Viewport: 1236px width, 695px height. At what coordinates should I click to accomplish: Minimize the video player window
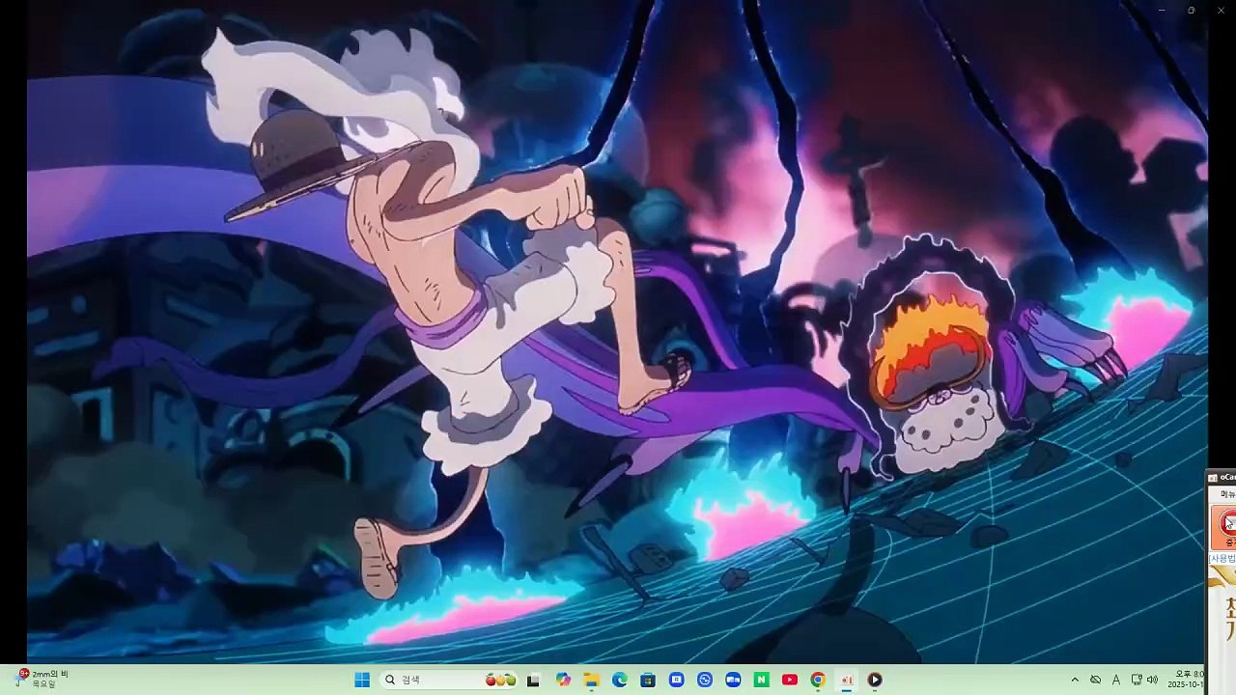(x=1162, y=11)
